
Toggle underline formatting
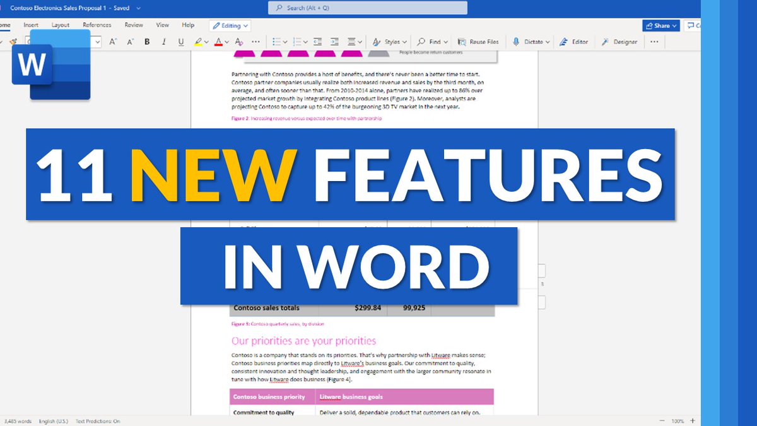pos(181,42)
